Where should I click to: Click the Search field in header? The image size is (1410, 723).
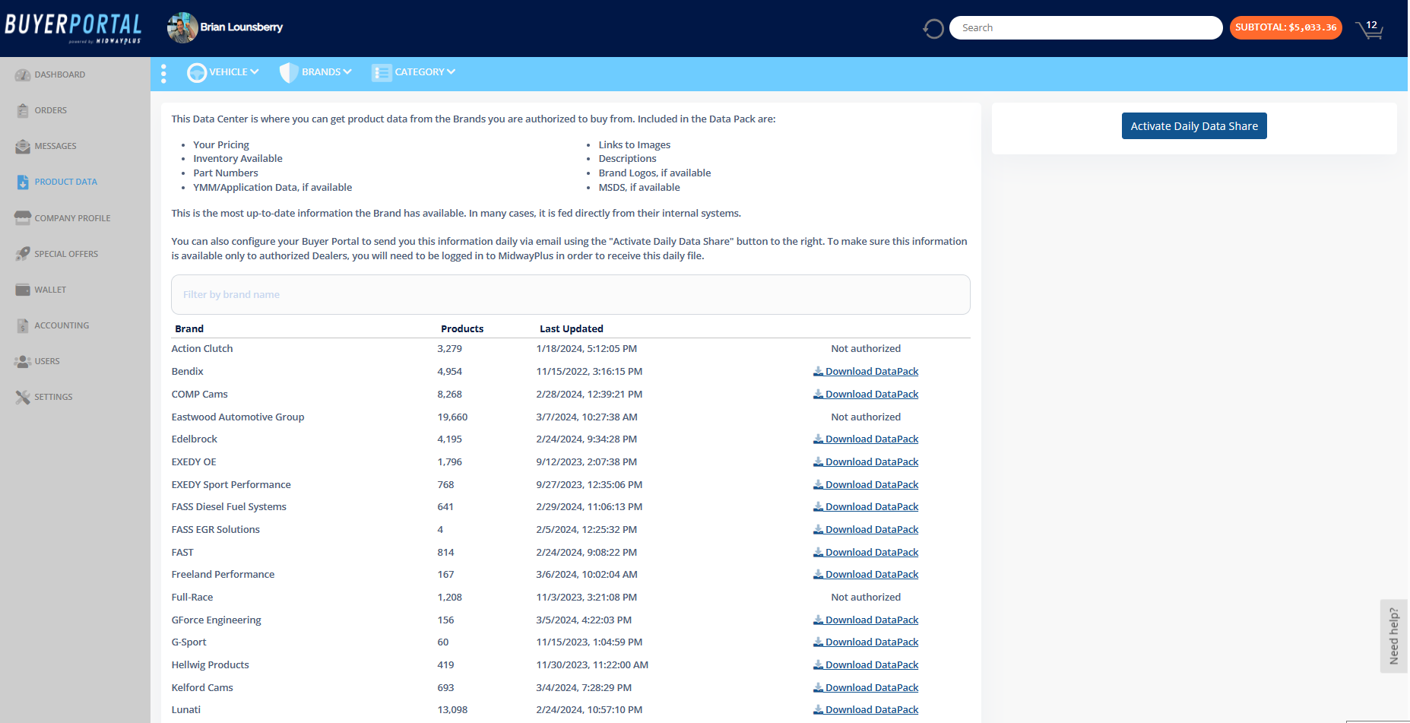[x=1085, y=27]
